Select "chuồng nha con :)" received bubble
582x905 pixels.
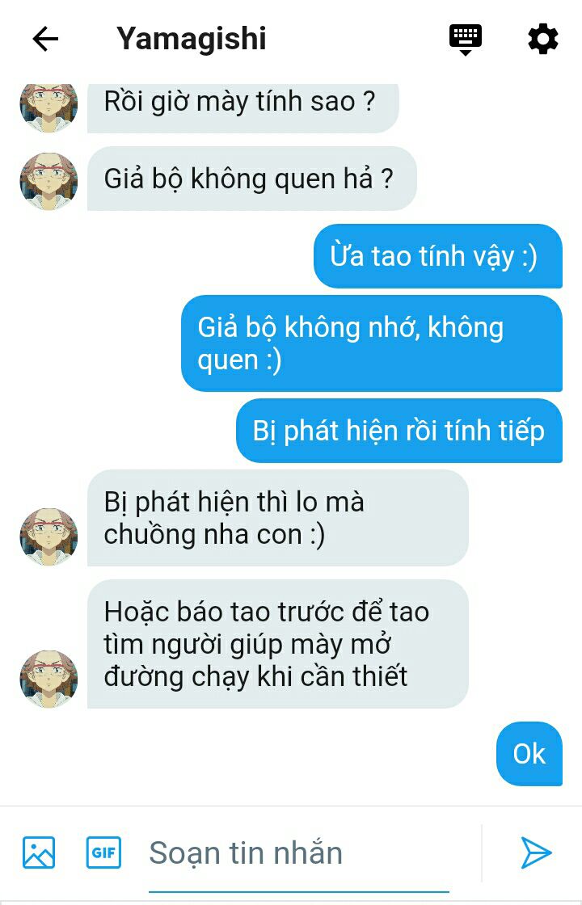[278, 518]
